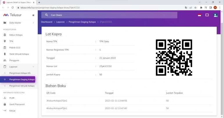
Task: Click the date 2023-02-12 13:47:40
Action: (x=116, y=108)
